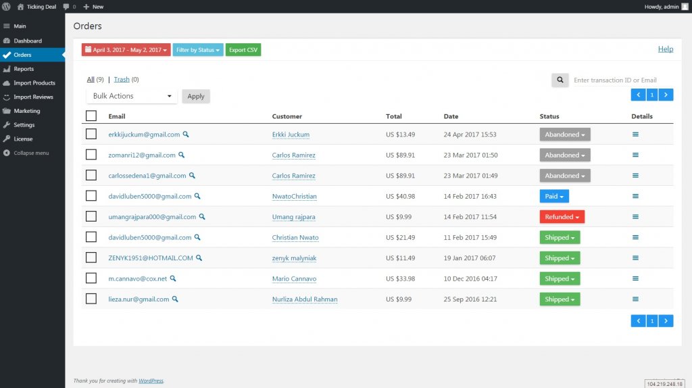This screenshot has height=388, width=692.
Task: Open details icon for Umang rajpara order
Action: coord(635,217)
